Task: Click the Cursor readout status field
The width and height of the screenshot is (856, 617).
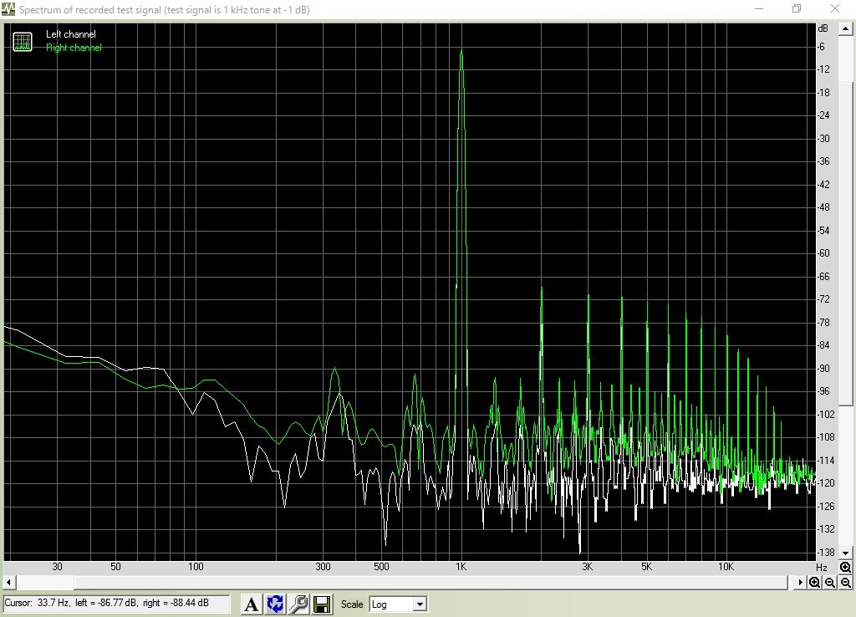Action: (116, 604)
